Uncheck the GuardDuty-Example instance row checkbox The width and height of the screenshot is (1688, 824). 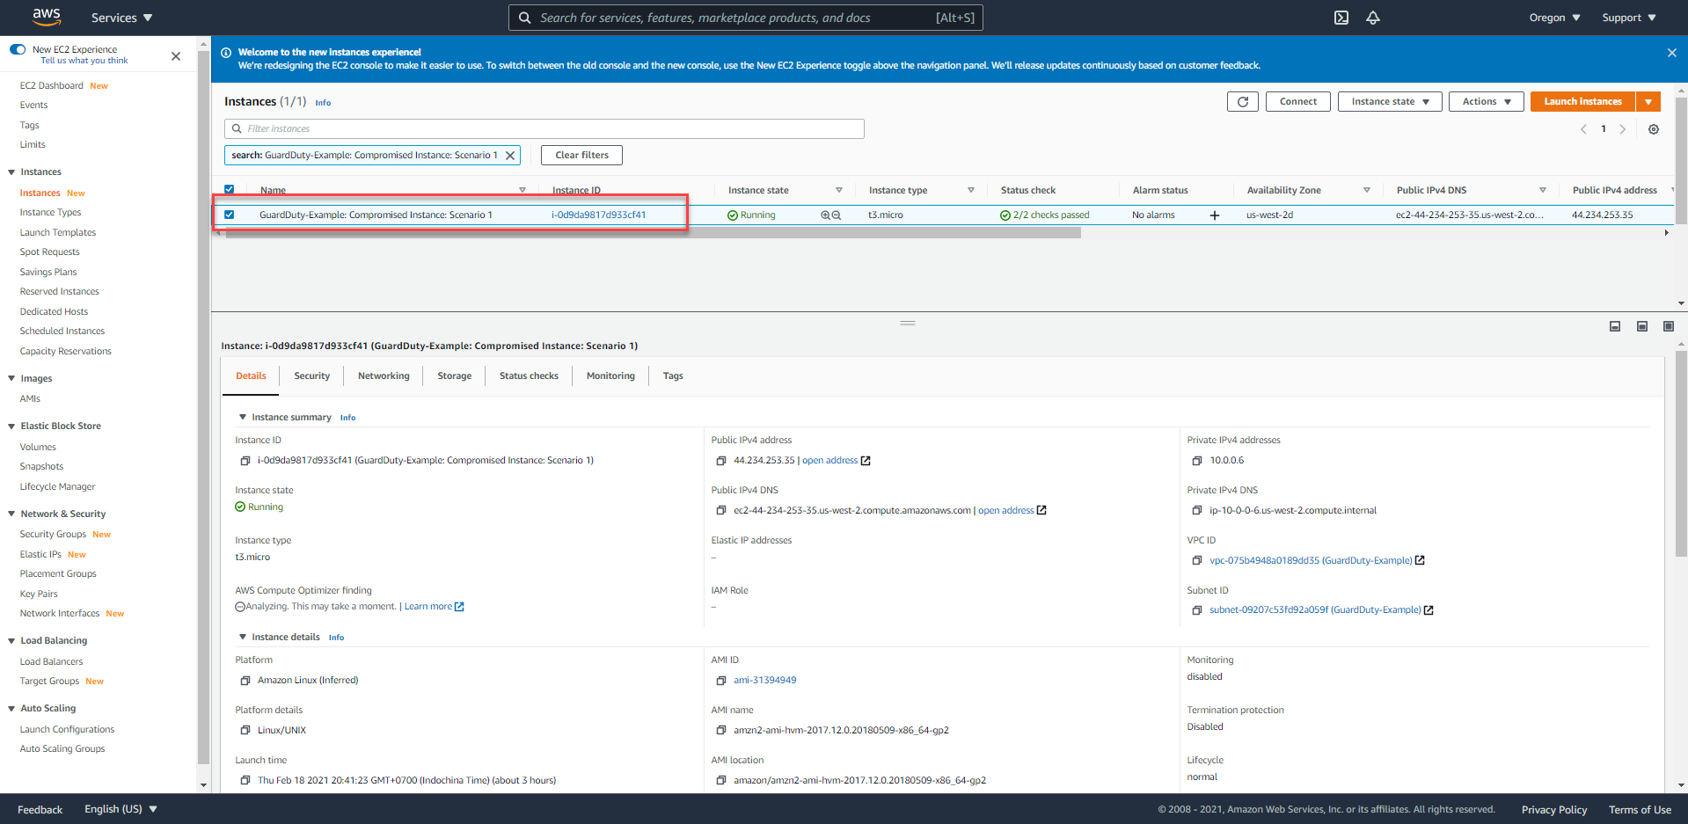click(x=230, y=215)
